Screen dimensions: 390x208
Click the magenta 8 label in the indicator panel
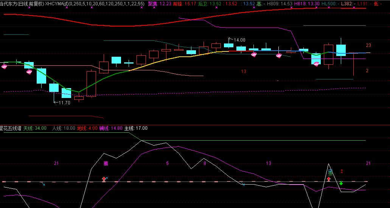click(x=205, y=163)
